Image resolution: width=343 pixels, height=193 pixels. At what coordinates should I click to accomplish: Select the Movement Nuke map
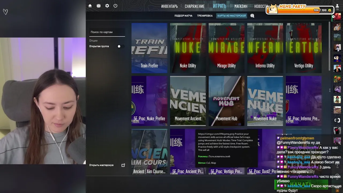[x=265, y=101]
